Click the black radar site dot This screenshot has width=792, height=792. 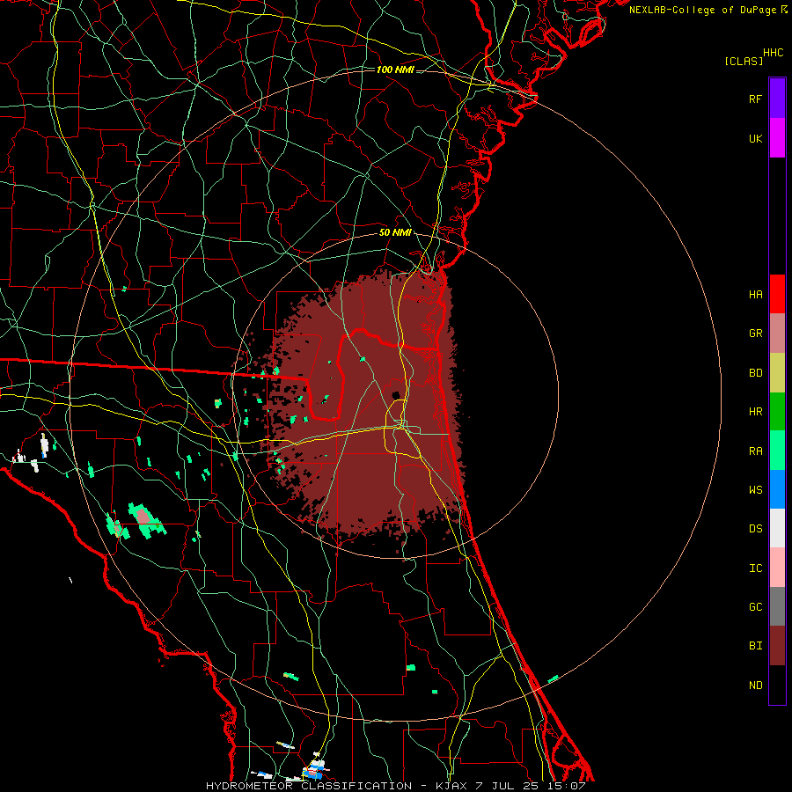[396, 395]
